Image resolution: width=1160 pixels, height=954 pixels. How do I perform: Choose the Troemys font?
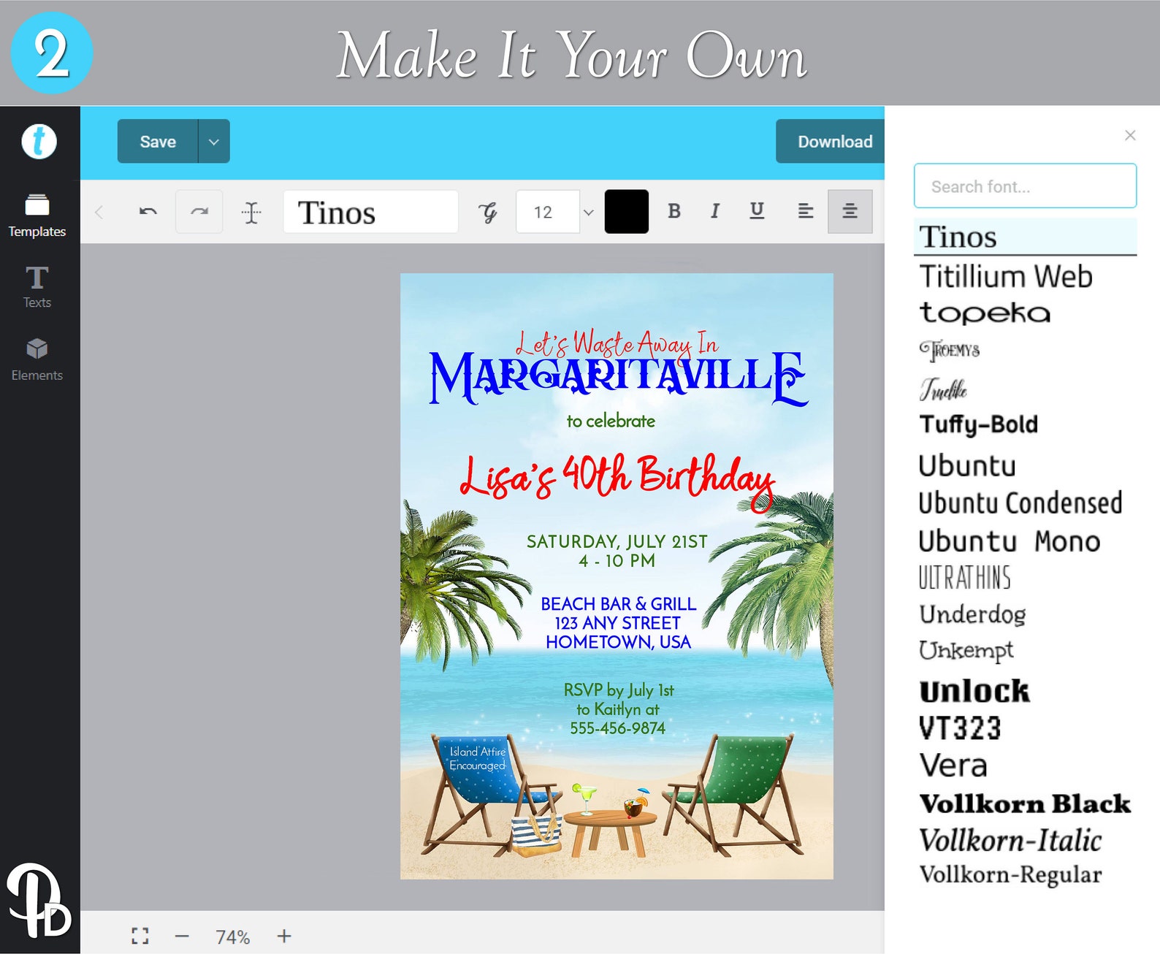click(950, 351)
